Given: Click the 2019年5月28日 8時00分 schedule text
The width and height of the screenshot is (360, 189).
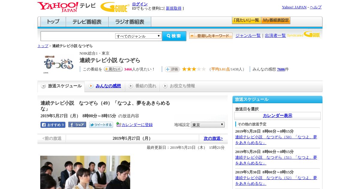Looking at the screenshot, I should pos(264,131).
